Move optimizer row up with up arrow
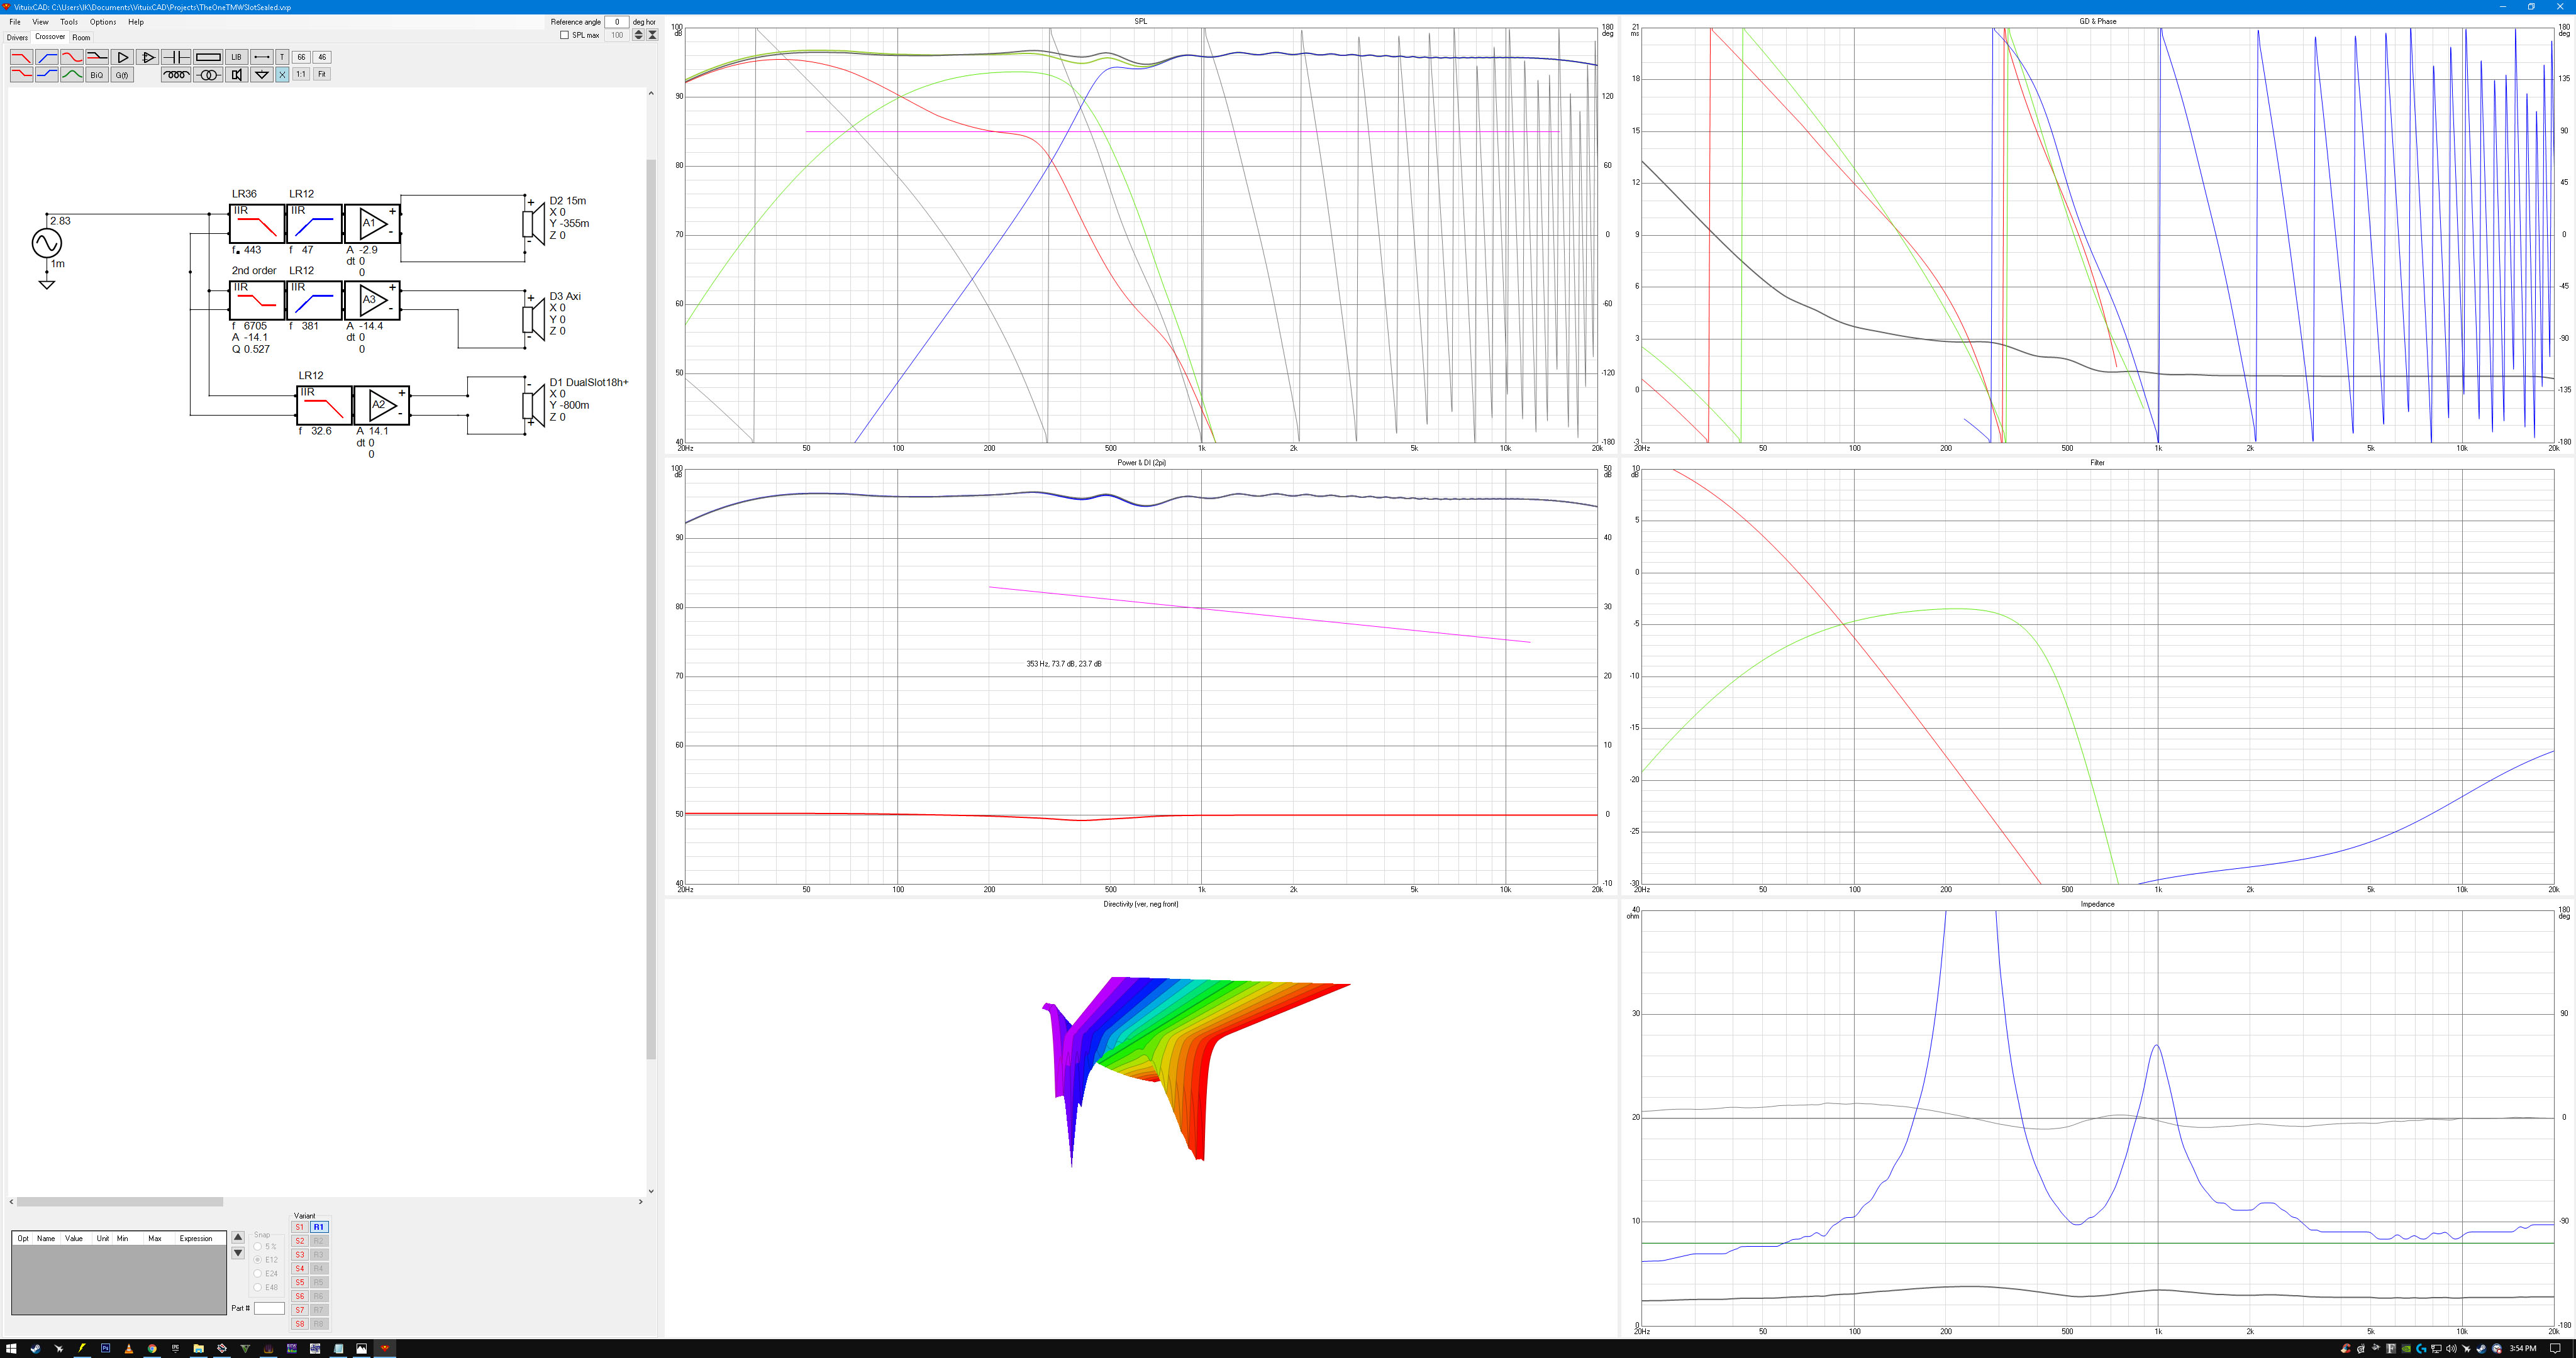This screenshot has height=1358, width=2576. tap(238, 1237)
